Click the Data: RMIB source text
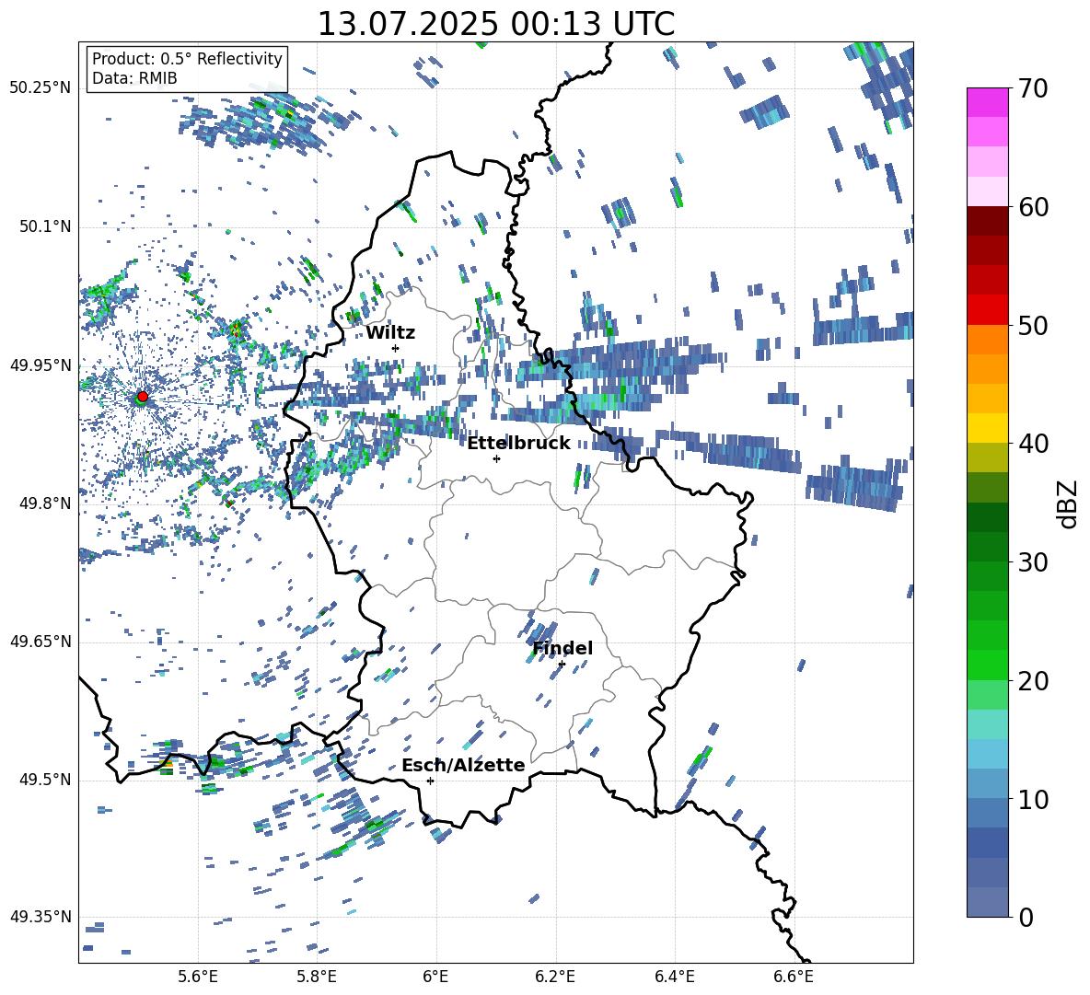Screen dimensions: 1090x995 tap(134, 78)
